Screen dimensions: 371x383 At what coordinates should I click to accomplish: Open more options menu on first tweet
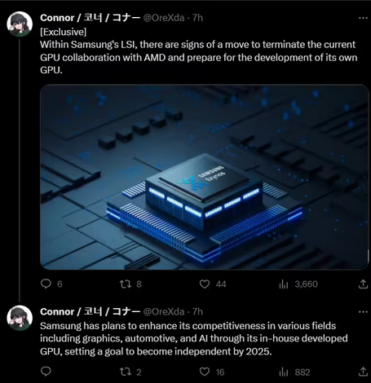[363, 18]
